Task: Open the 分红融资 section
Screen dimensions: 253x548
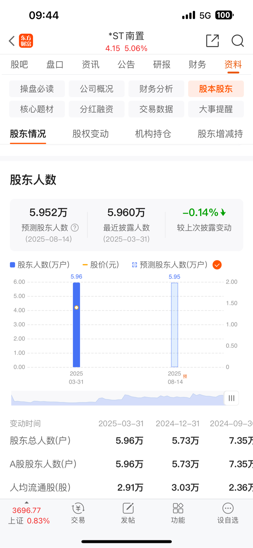Action: click(97, 109)
